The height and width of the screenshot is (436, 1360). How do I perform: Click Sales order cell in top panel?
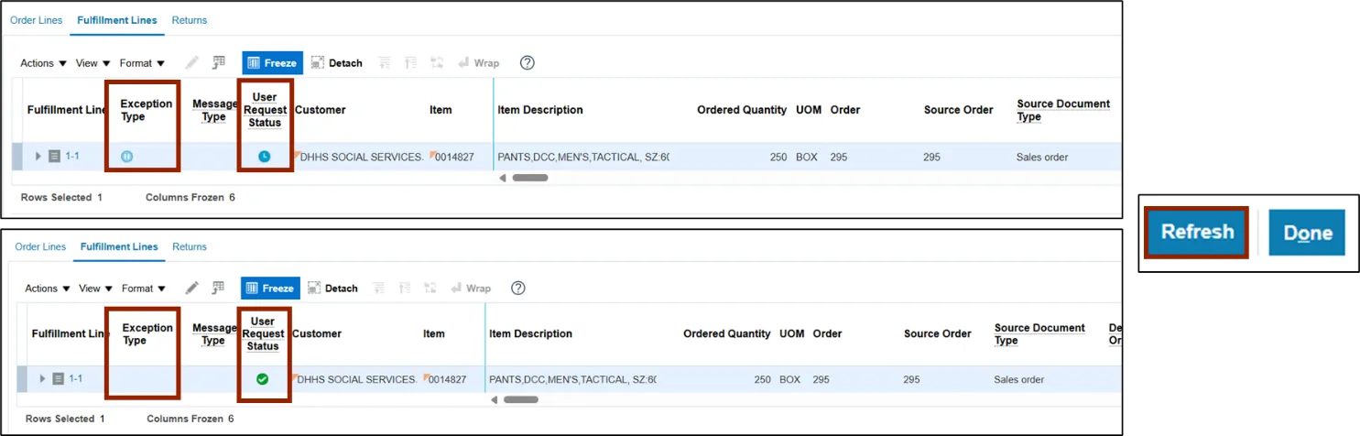tap(1042, 157)
